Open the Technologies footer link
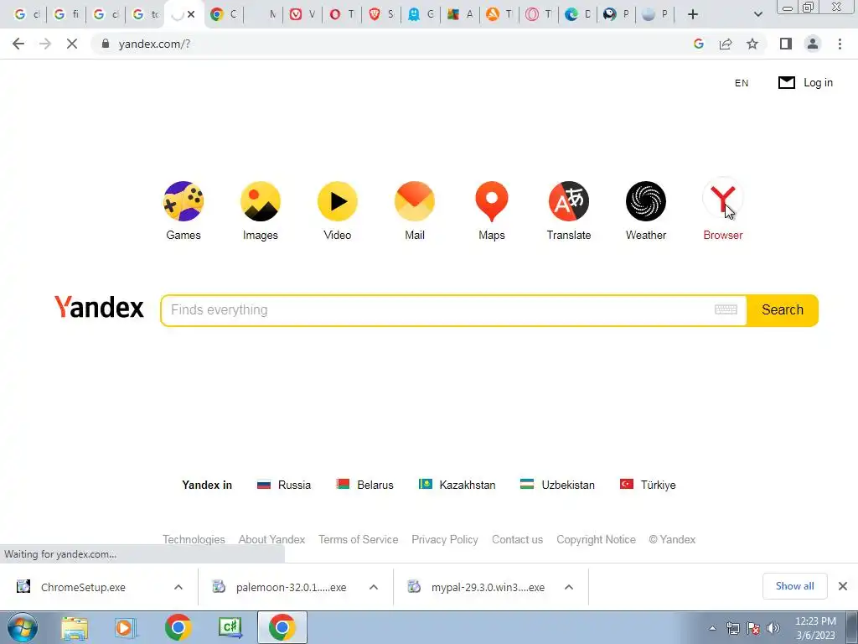The height and width of the screenshot is (644, 858). (194, 539)
